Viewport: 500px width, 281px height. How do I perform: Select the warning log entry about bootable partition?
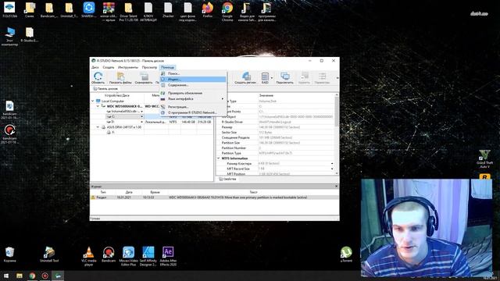pyautogui.click(x=215, y=197)
